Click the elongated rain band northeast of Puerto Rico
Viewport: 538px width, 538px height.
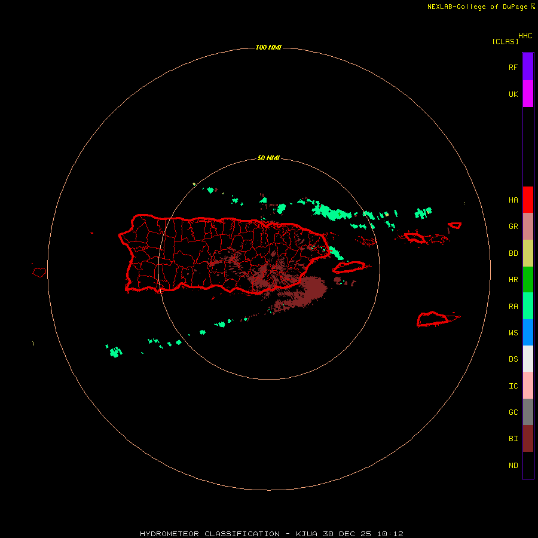coord(331,212)
